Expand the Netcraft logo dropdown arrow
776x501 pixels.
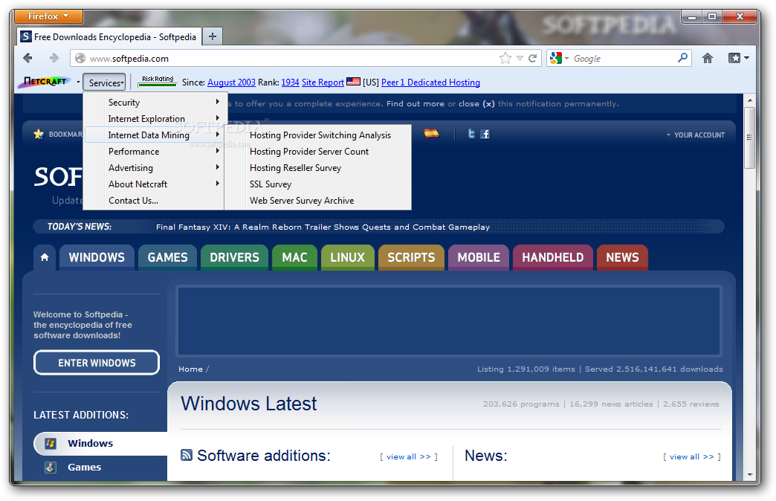(78, 82)
